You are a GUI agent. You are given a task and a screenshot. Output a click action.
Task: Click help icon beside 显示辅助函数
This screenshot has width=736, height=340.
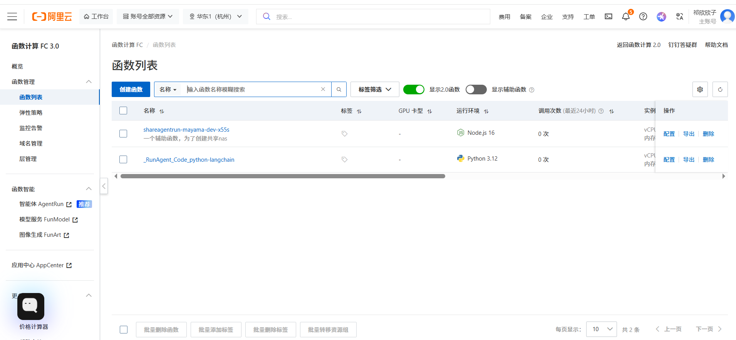[532, 90]
